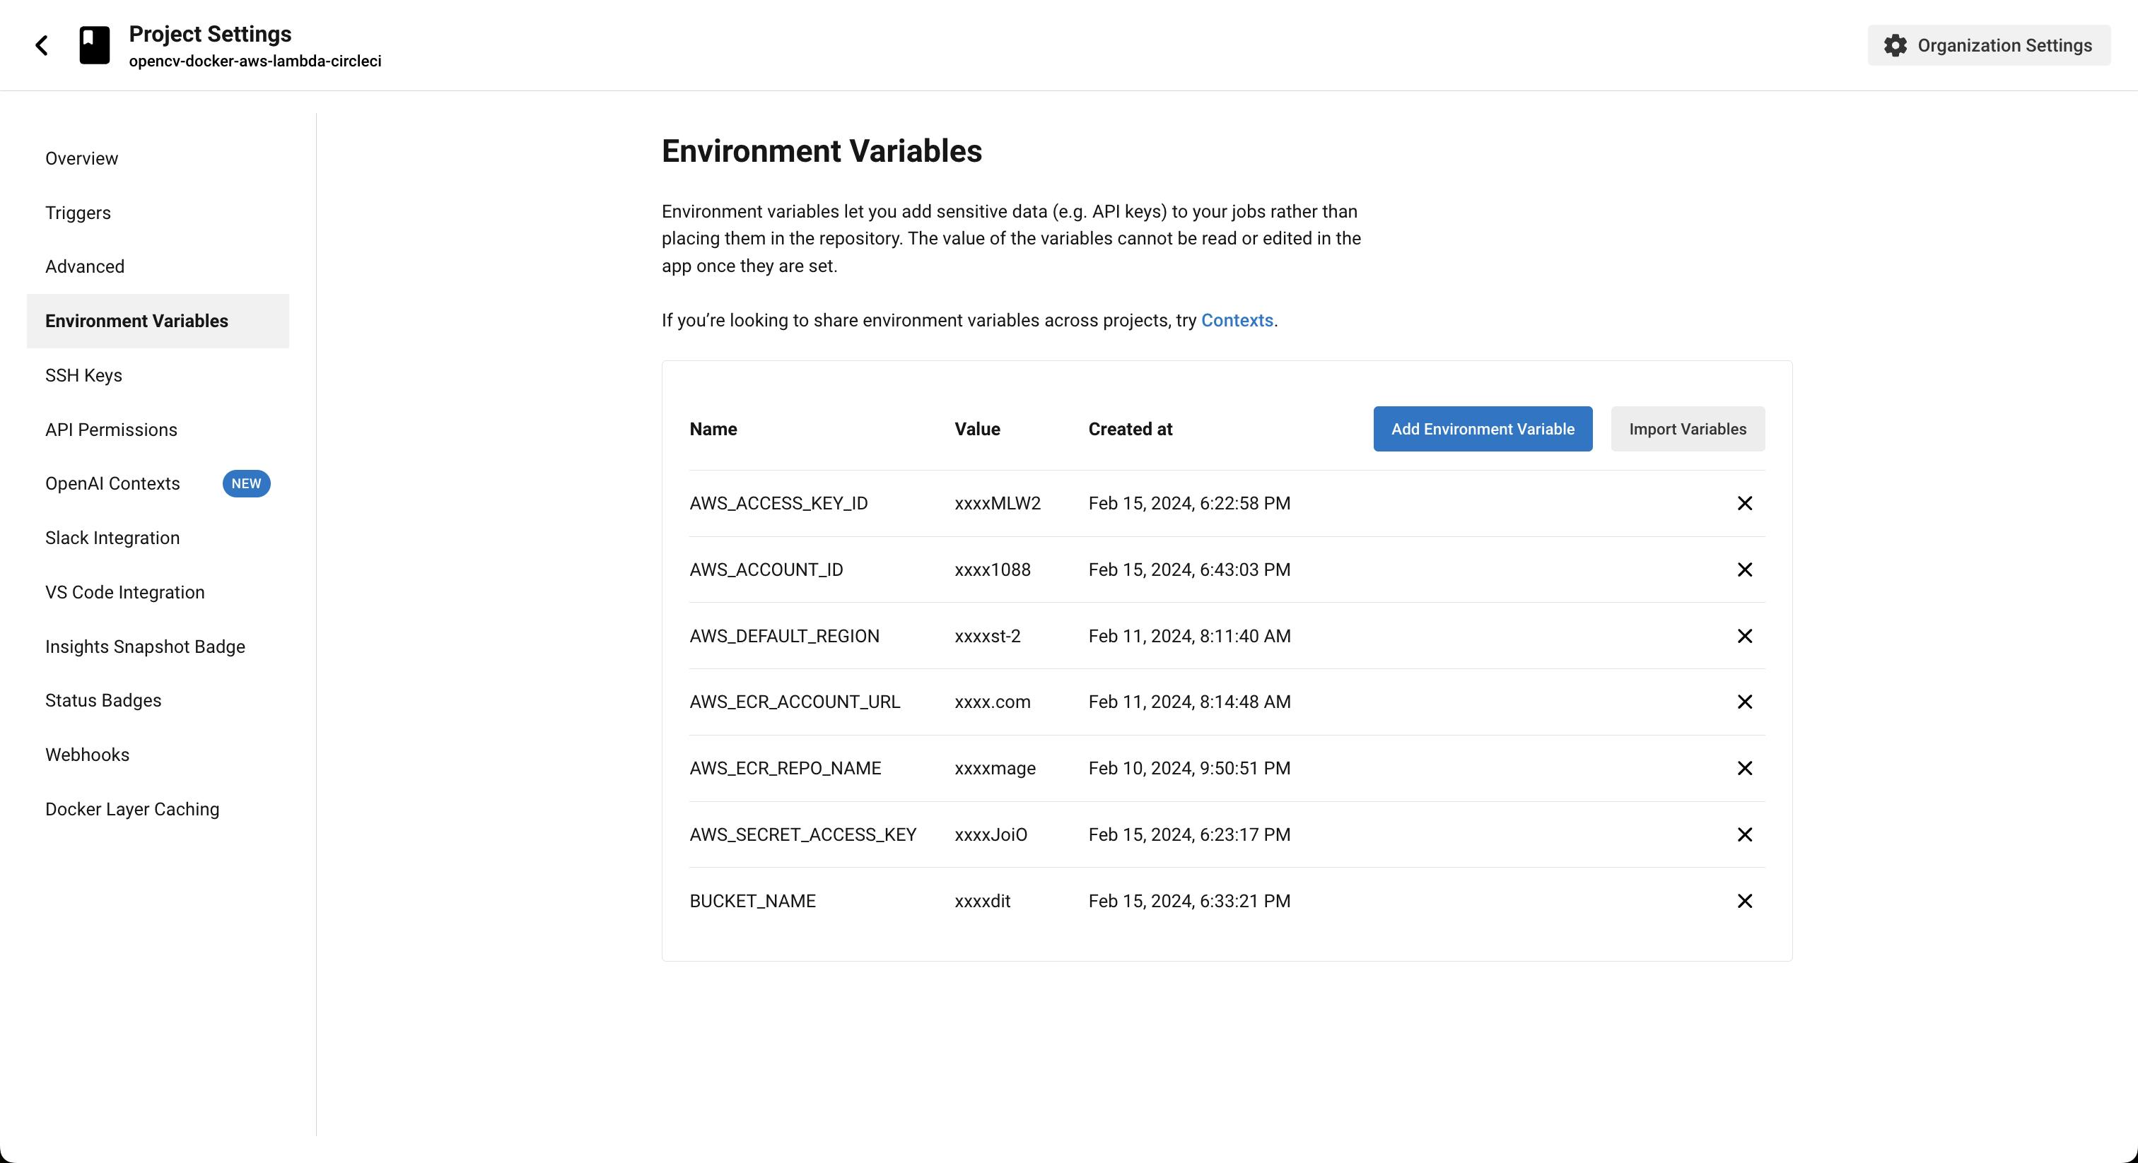Open the Docker Layer Caching settings
The width and height of the screenshot is (2138, 1163).
click(x=131, y=809)
